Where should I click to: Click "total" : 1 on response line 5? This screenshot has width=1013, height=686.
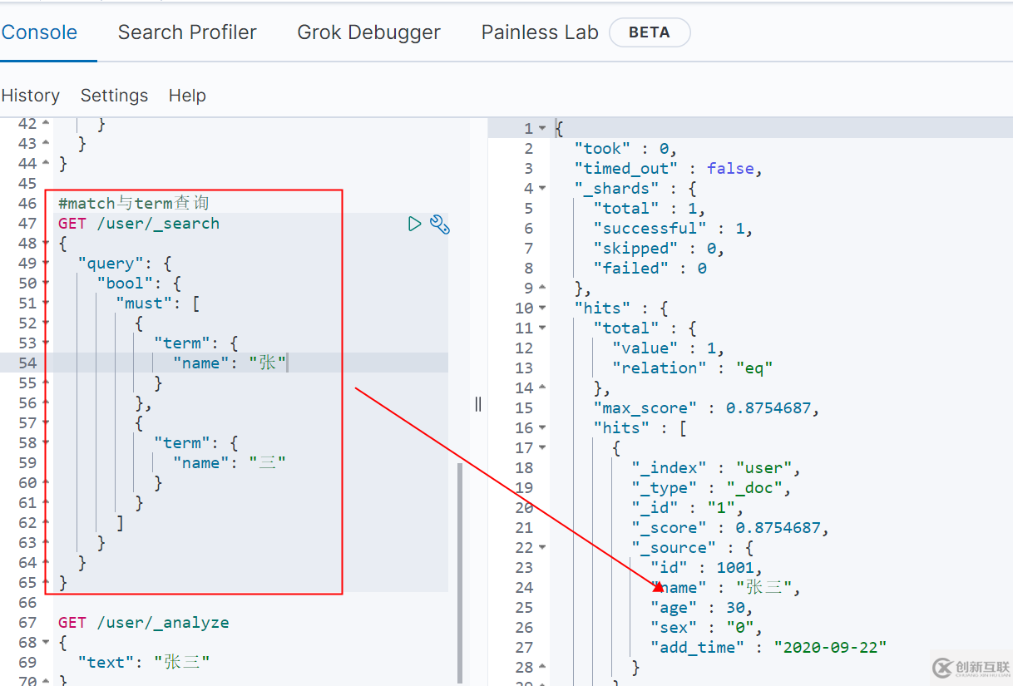[650, 209]
